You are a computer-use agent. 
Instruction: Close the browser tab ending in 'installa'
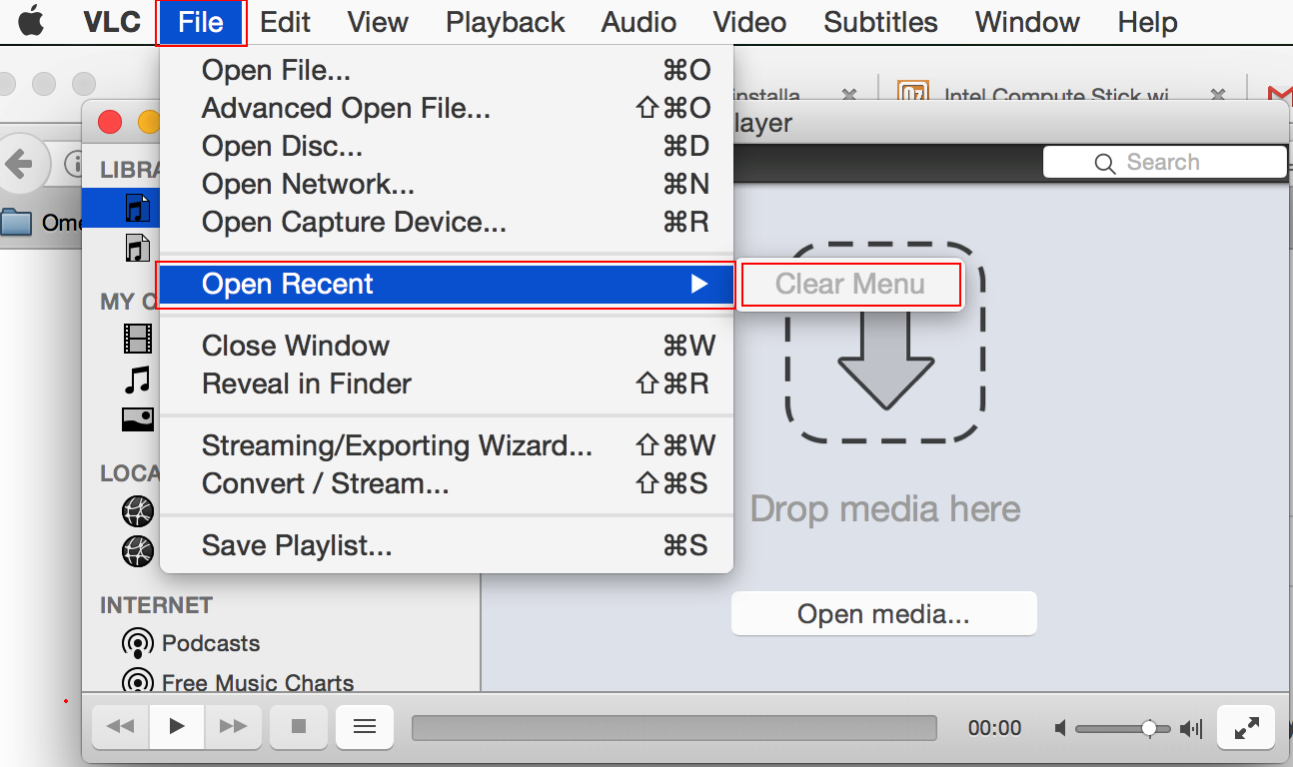pyautogui.click(x=849, y=96)
